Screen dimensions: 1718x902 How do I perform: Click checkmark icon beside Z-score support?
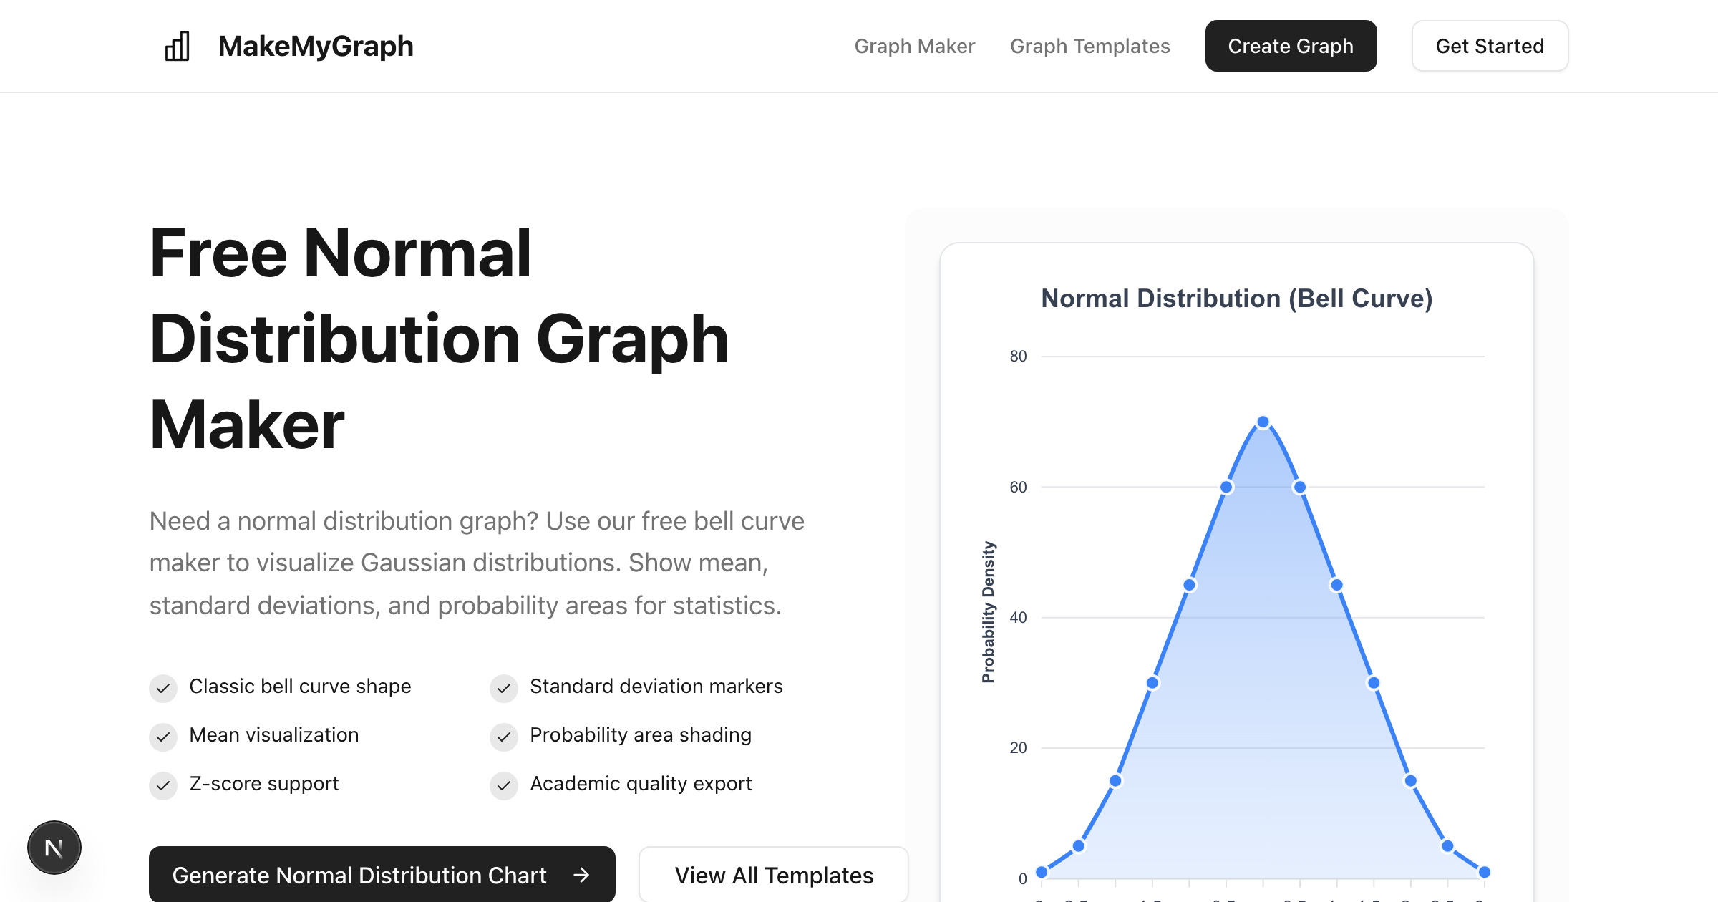click(x=163, y=785)
